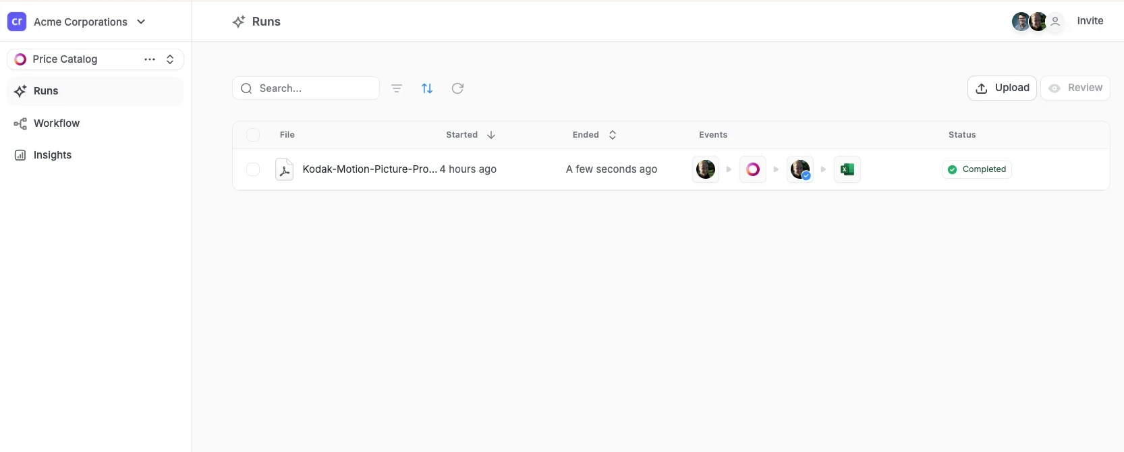Viewport: 1124px width, 452px height.
Task: Click the second member avatar in header
Action: click(x=1038, y=22)
